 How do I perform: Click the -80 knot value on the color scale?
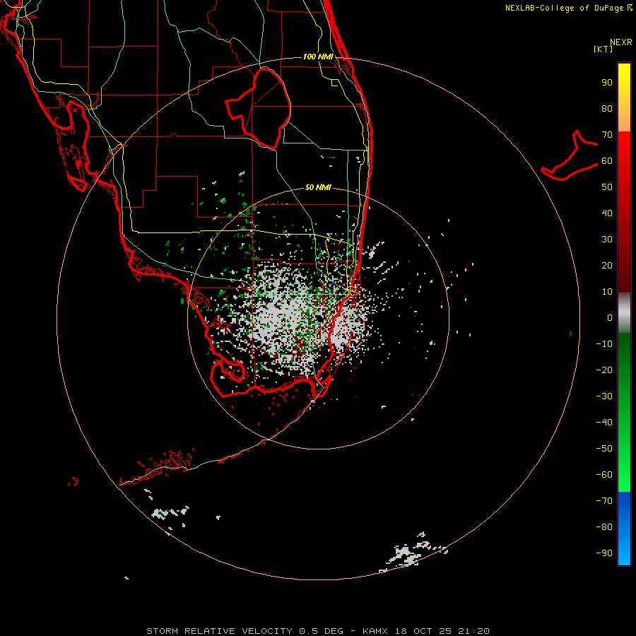pos(604,527)
